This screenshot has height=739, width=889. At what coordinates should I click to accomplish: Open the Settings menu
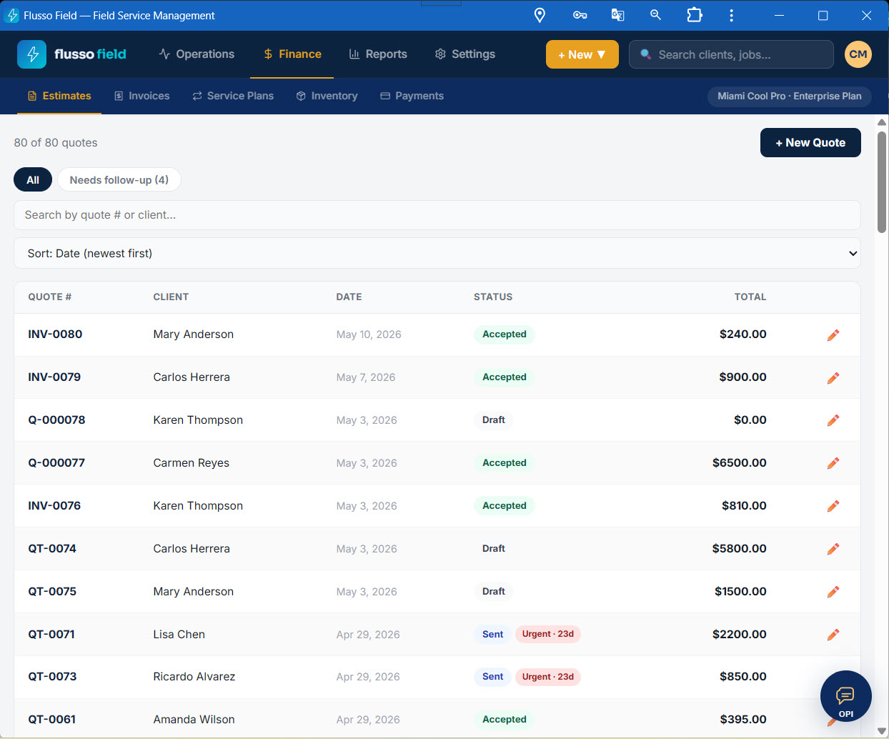click(x=465, y=54)
